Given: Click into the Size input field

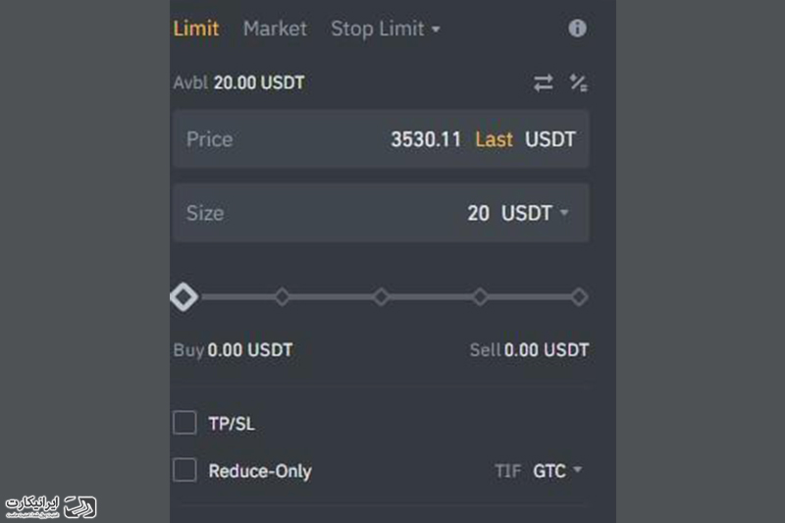Looking at the screenshot, I should click(x=381, y=213).
